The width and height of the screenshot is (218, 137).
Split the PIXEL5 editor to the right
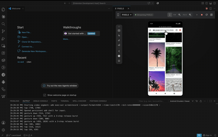tap(211, 8)
